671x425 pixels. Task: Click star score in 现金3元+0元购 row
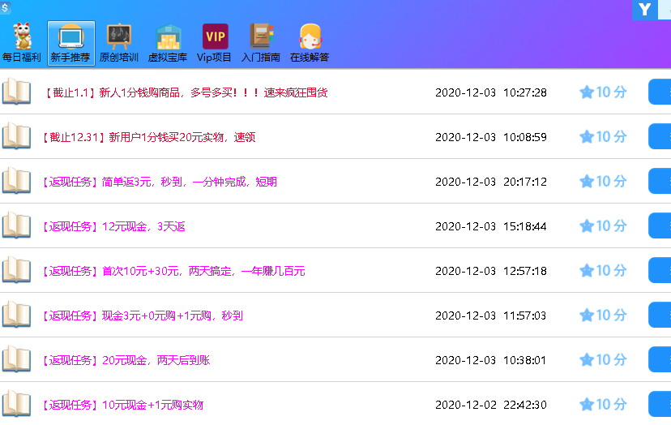(x=603, y=315)
